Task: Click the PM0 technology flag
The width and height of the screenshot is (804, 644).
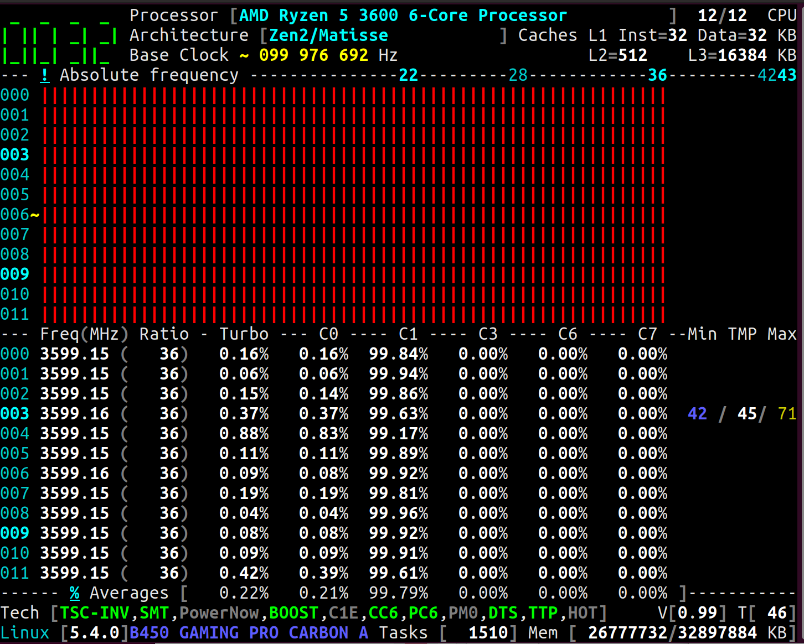Action: click(463, 613)
